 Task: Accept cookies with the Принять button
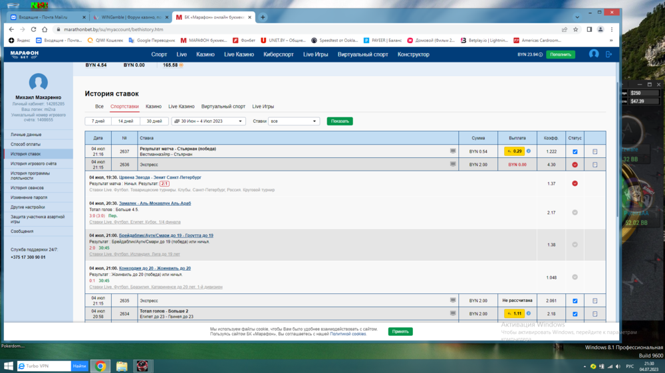[400, 331]
